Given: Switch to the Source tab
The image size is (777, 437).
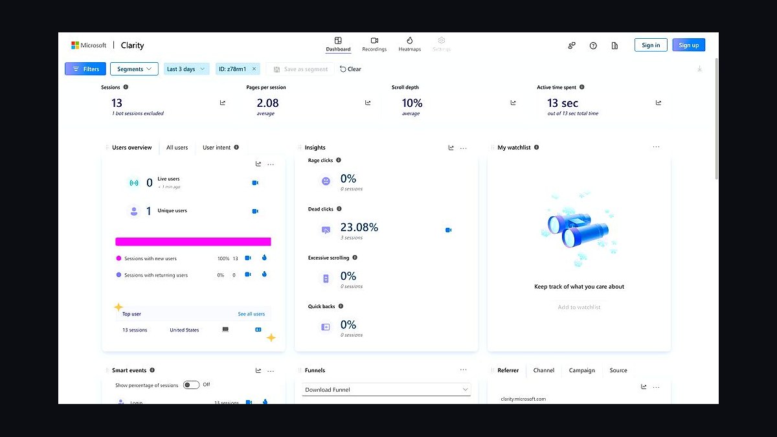Looking at the screenshot, I should [618, 370].
